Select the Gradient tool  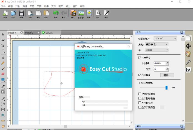point(3,92)
